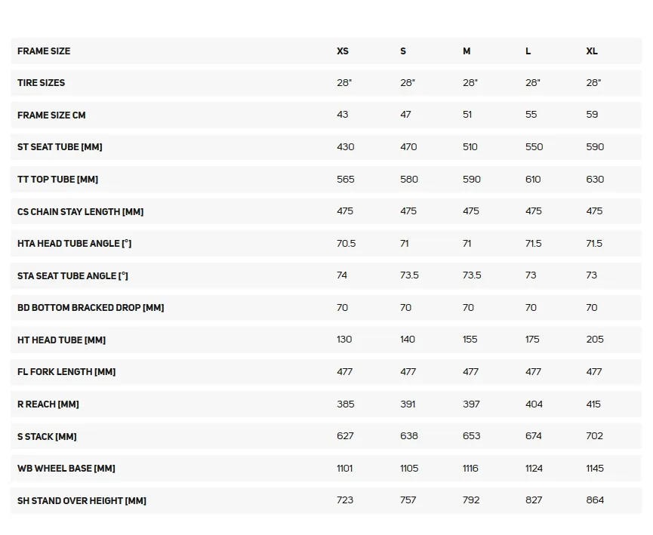Select the XL frame size column header
The height and width of the screenshot is (535, 653).
(592, 51)
